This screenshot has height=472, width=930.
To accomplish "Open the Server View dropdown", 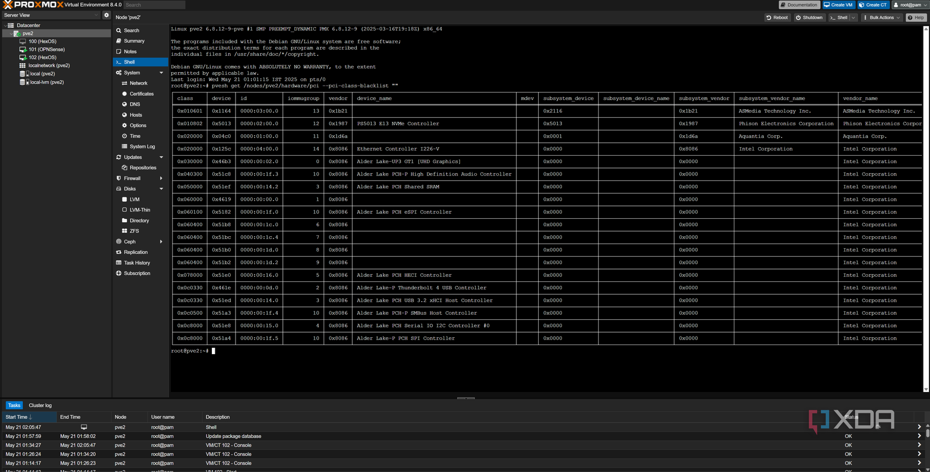I will point(51,15).
